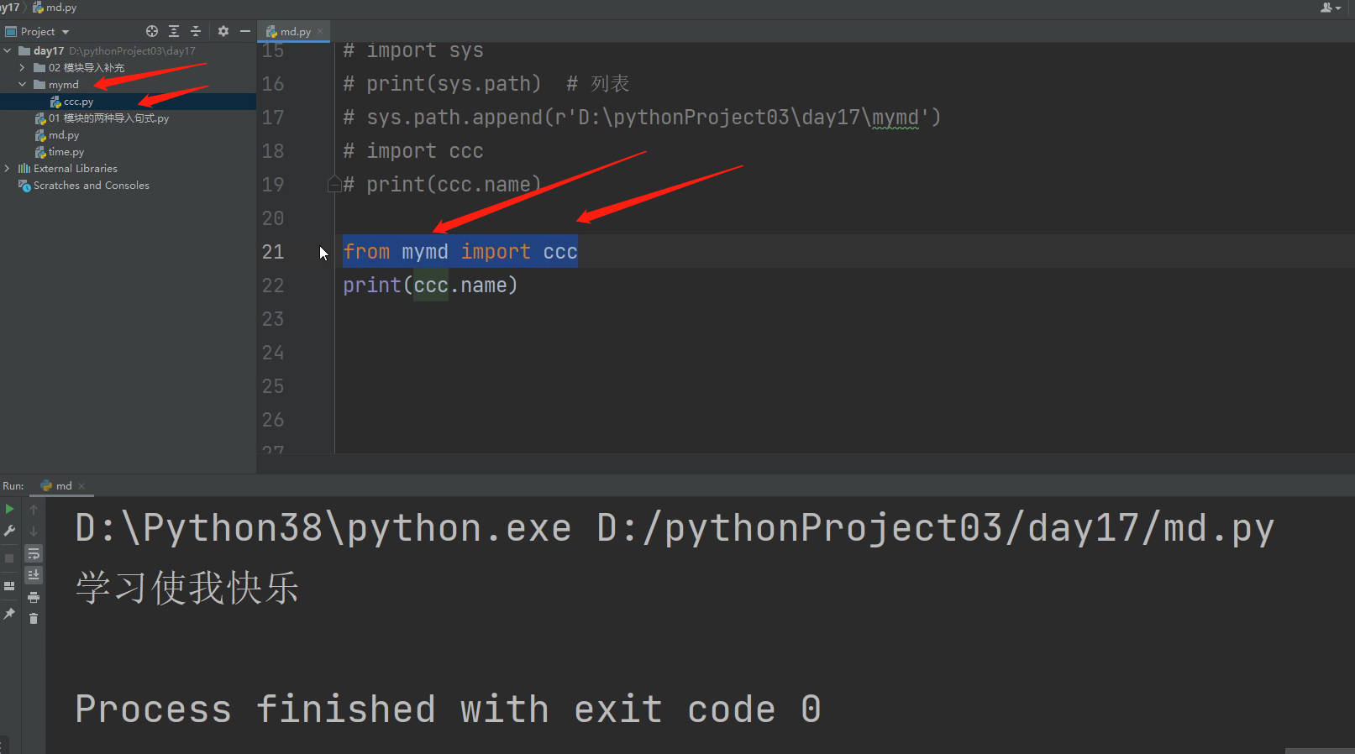Expand all items in Project tree
The image size is (1355, 754).
coord(174,31)
